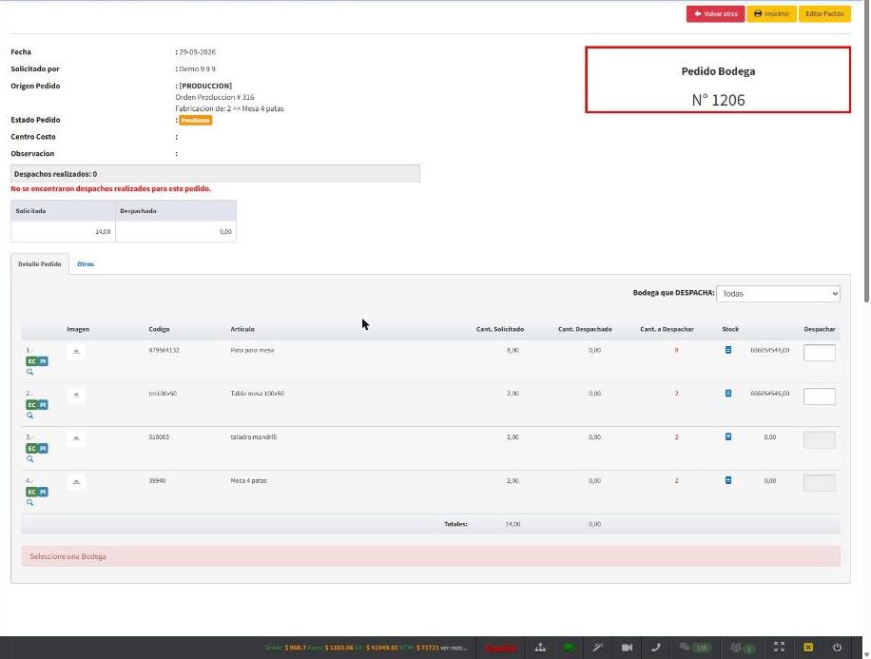Click the power logout icon
This screenshot has height=659, width=871.
point(837,648)
